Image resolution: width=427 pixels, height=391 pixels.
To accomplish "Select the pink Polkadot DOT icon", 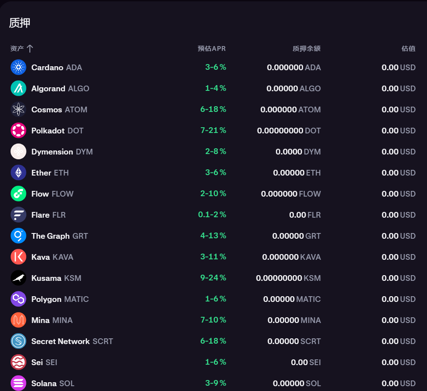I will tap(18, 130).
